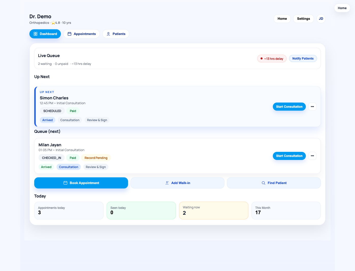The image size is (355, 271).
Task: Switch to the Dashboard tab
Action: click(45, 34)
